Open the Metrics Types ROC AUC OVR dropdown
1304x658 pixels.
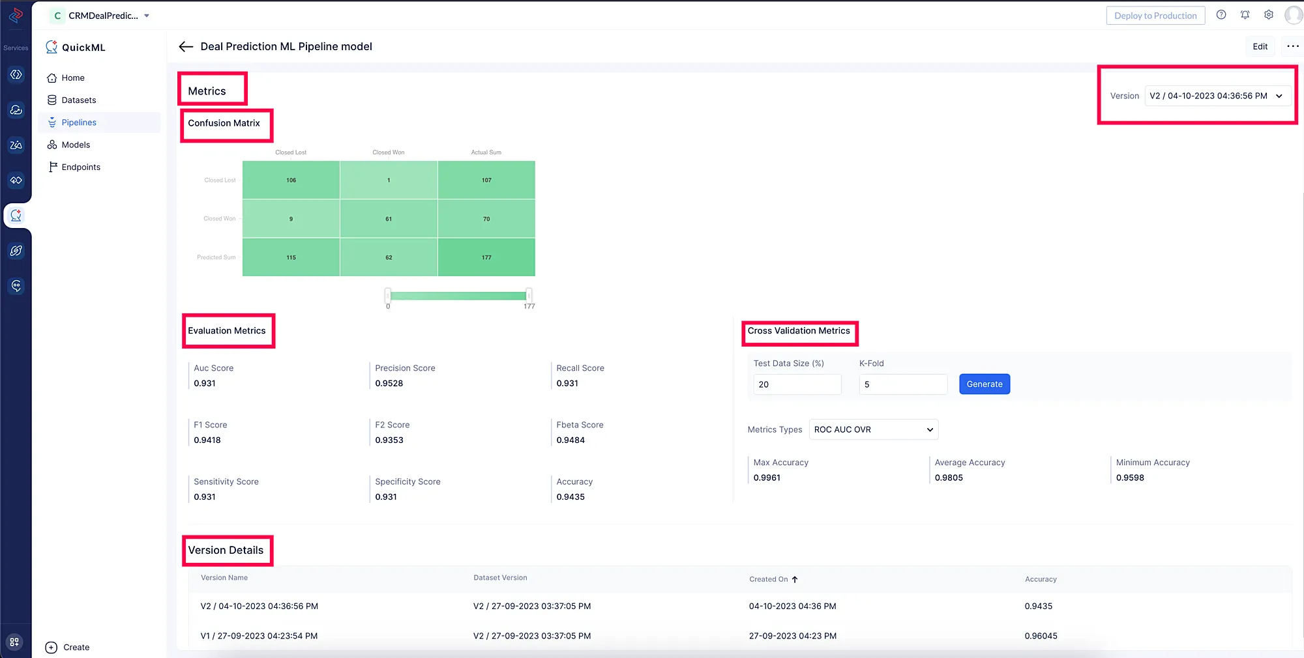click(874, 429)
